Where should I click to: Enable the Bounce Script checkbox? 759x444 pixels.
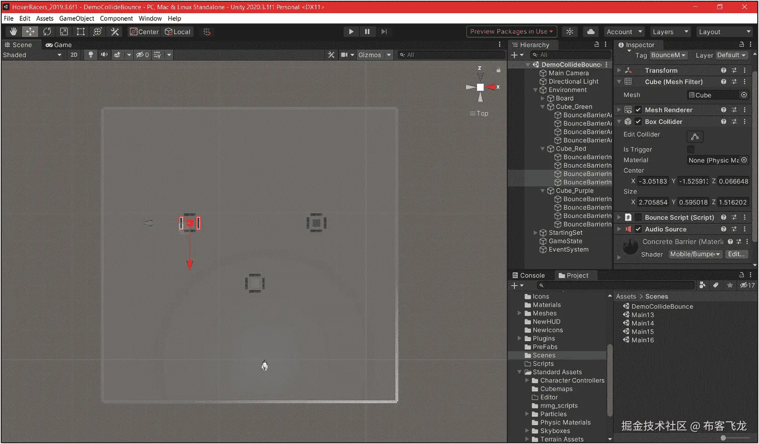point(638,217)
